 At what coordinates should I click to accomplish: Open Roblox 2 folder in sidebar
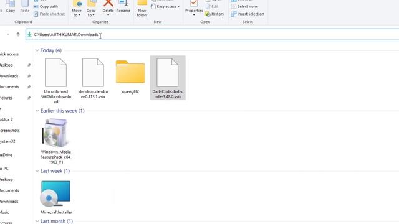click(x=6, y=119)
